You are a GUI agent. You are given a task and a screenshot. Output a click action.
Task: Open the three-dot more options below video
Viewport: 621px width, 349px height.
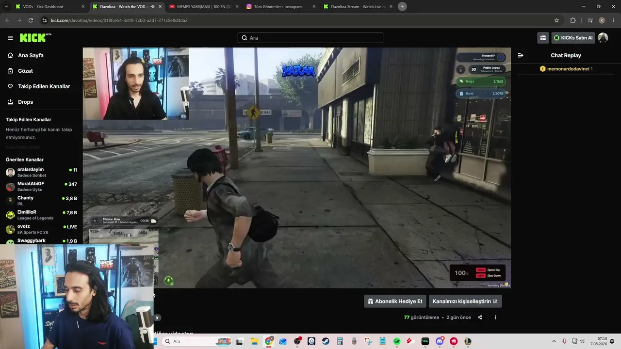tap(495, 317)
